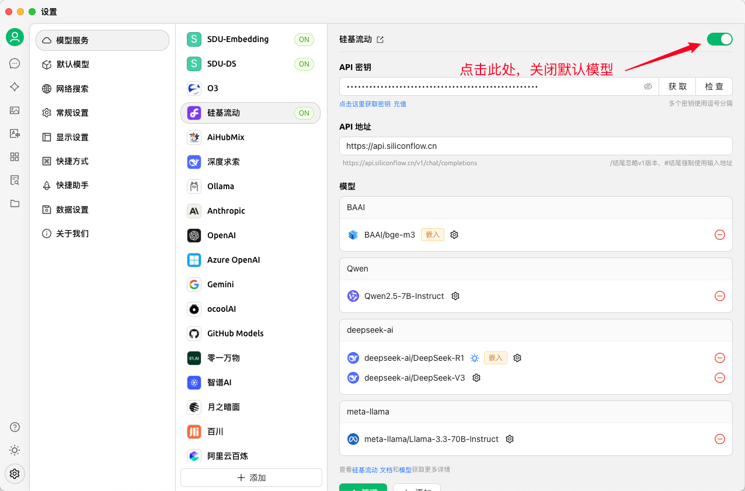Remove the deepseek-ai/DeepSeek-R1 model
The width and height of the screenshot is (745, 491).
pos(720,358)
